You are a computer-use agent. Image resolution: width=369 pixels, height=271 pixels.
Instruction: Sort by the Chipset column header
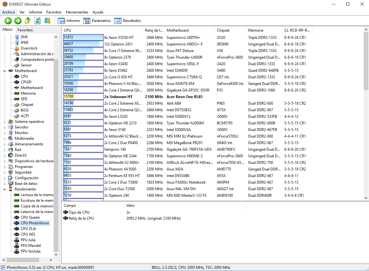click(x=230, y=30)
